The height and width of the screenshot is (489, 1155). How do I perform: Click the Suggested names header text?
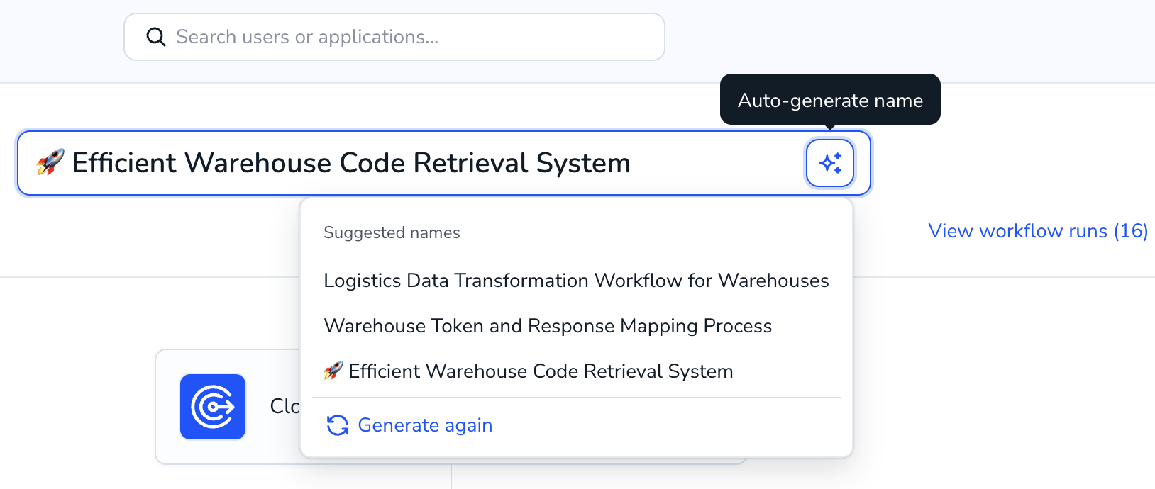point(392,232)
